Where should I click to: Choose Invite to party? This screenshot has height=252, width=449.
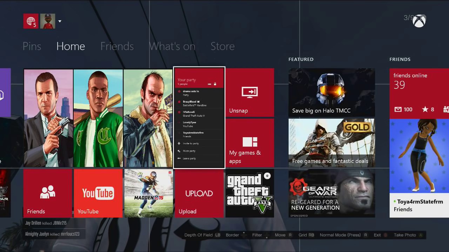click(x=199, y=143)
